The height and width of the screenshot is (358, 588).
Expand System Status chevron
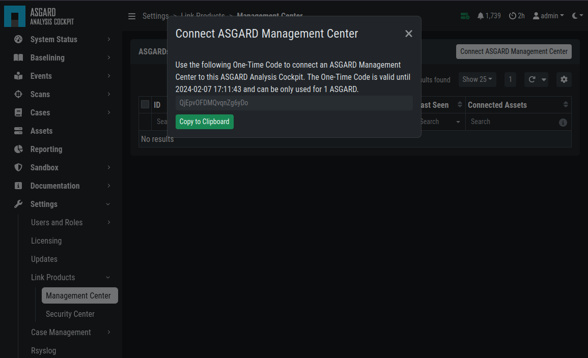[109, 39]
